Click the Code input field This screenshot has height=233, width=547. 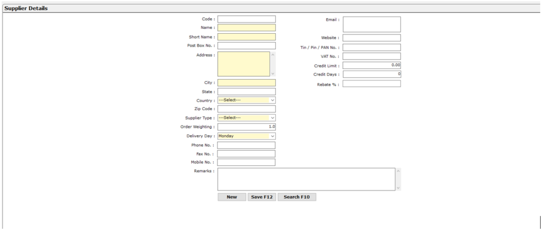tap(246, 19)
